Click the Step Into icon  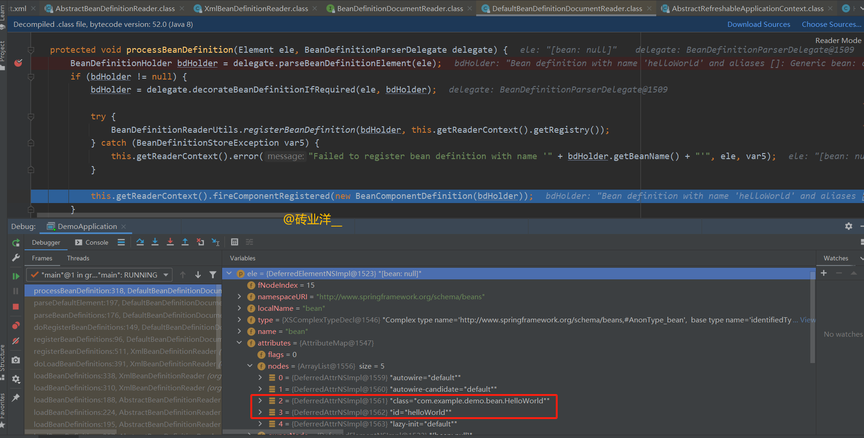pyautogui.click(x=155, y=242)
